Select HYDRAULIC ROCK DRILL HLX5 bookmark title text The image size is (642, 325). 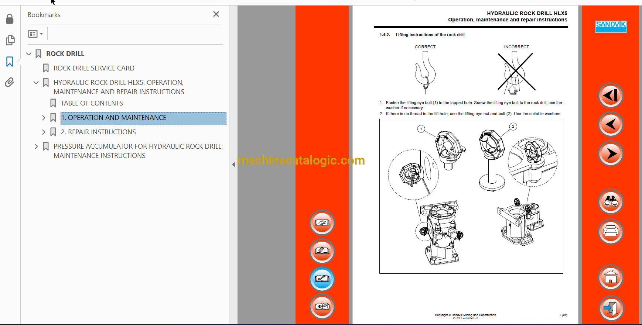coord(119,87)
